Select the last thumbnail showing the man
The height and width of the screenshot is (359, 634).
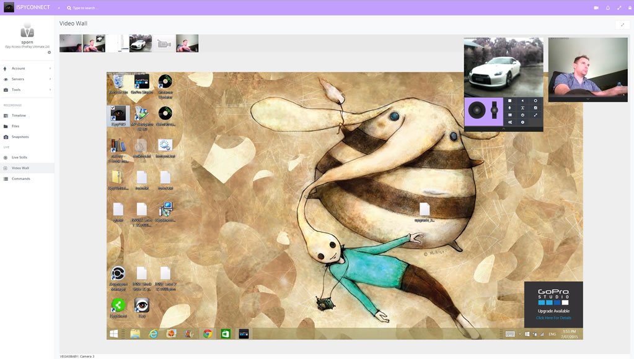(x=187, y=43)
